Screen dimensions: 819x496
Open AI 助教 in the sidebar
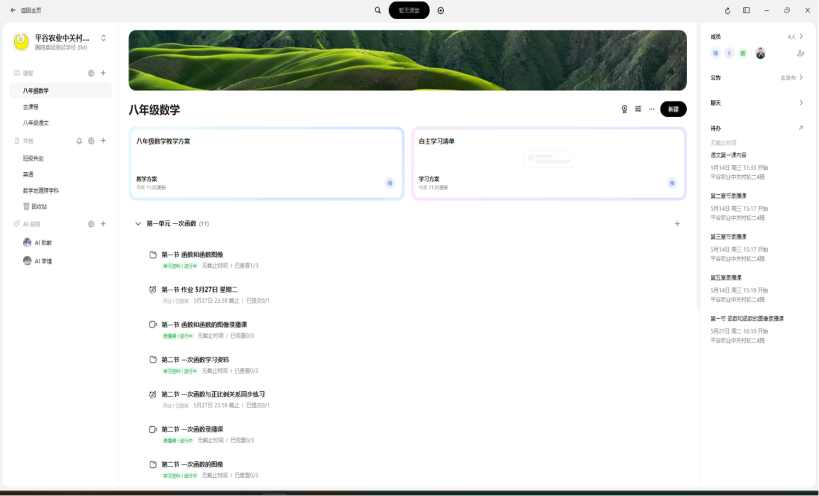43,243
